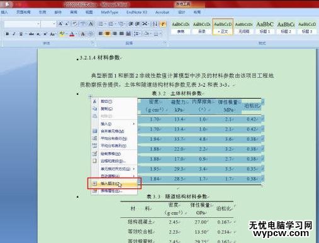
Task: Insert enclosed character formatting
Action: click(91, 34)
